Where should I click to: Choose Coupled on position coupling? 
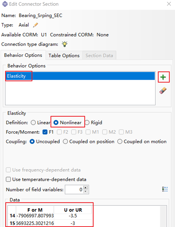65,141
